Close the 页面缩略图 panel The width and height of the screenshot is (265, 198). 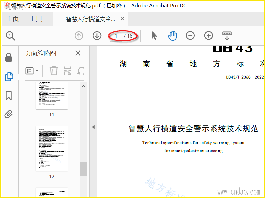click(78, 53)
